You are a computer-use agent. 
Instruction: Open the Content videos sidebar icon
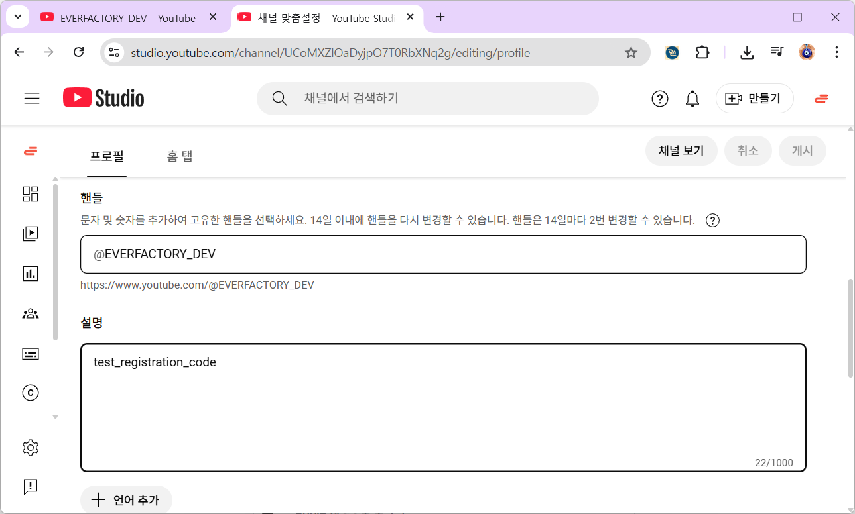point(31,233)
